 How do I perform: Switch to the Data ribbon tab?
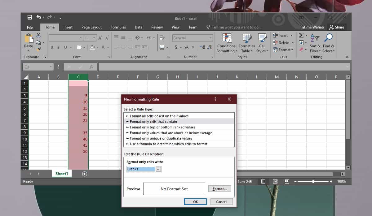(139, 27)
